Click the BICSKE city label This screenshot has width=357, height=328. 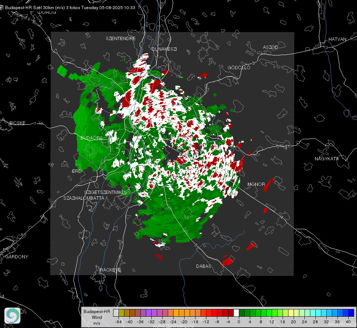pyautogui.click(x=17, y=123)
